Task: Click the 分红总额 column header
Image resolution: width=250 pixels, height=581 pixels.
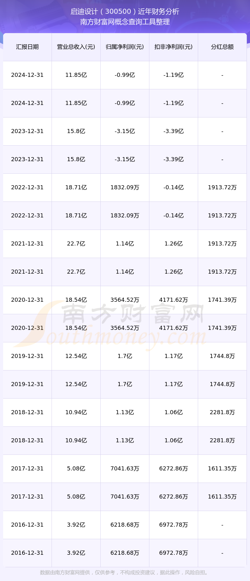Action: (x=222, y=47)
